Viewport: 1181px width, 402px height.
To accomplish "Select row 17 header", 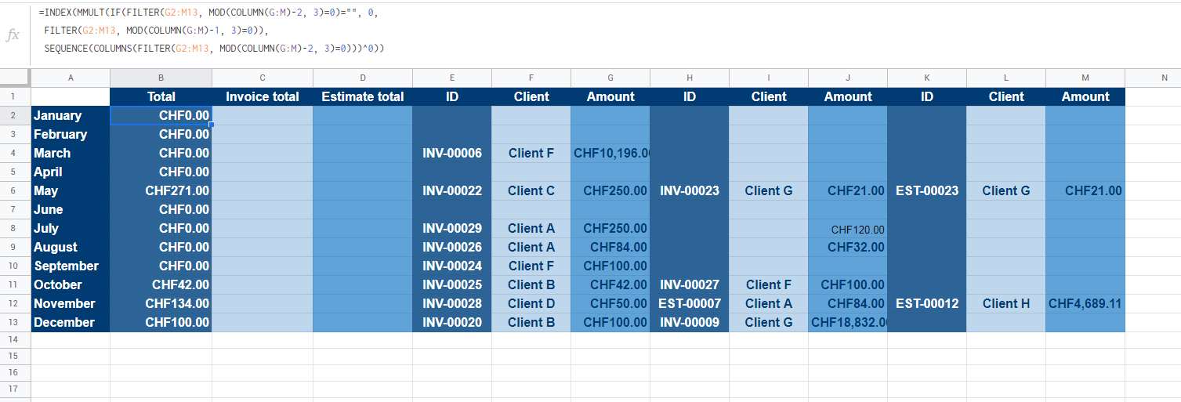I will [x=16, y=389].
